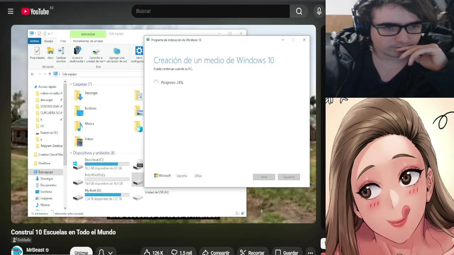The width and height of the screenshot is (454, 255).
Task: Open notification bell dropdown for MrBeast
Action: 106,252
